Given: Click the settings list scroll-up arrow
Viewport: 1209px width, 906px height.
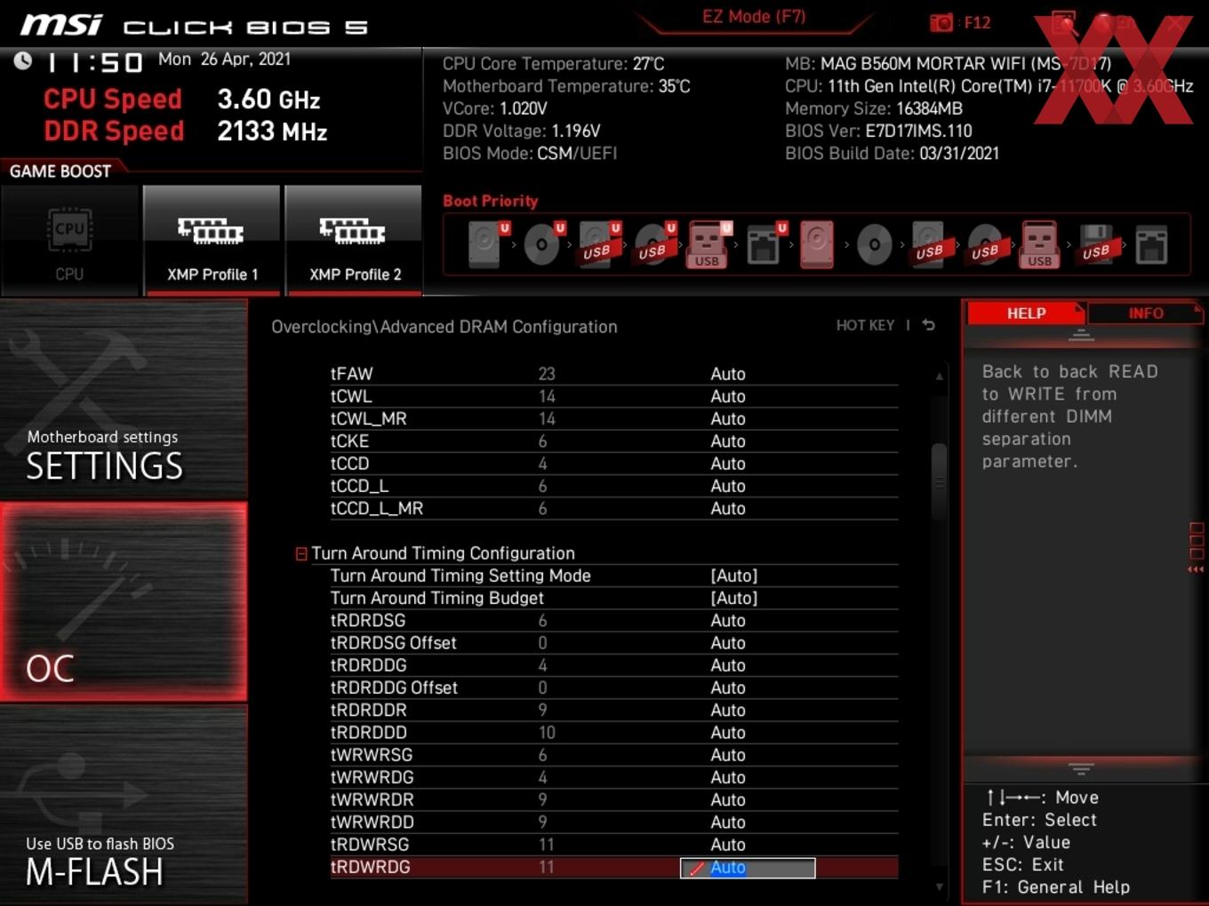Looking at the screenshot, I should 939,377.
